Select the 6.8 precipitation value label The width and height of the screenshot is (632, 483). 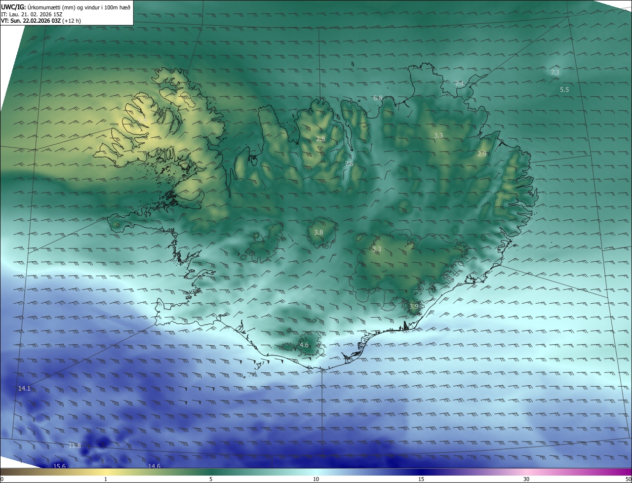(378, 98)
